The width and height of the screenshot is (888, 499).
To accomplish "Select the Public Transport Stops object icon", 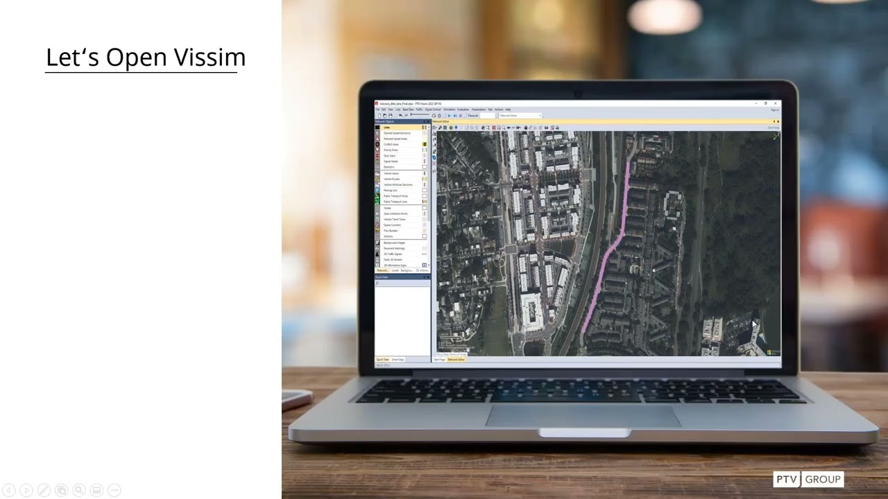I will (378, 196).
